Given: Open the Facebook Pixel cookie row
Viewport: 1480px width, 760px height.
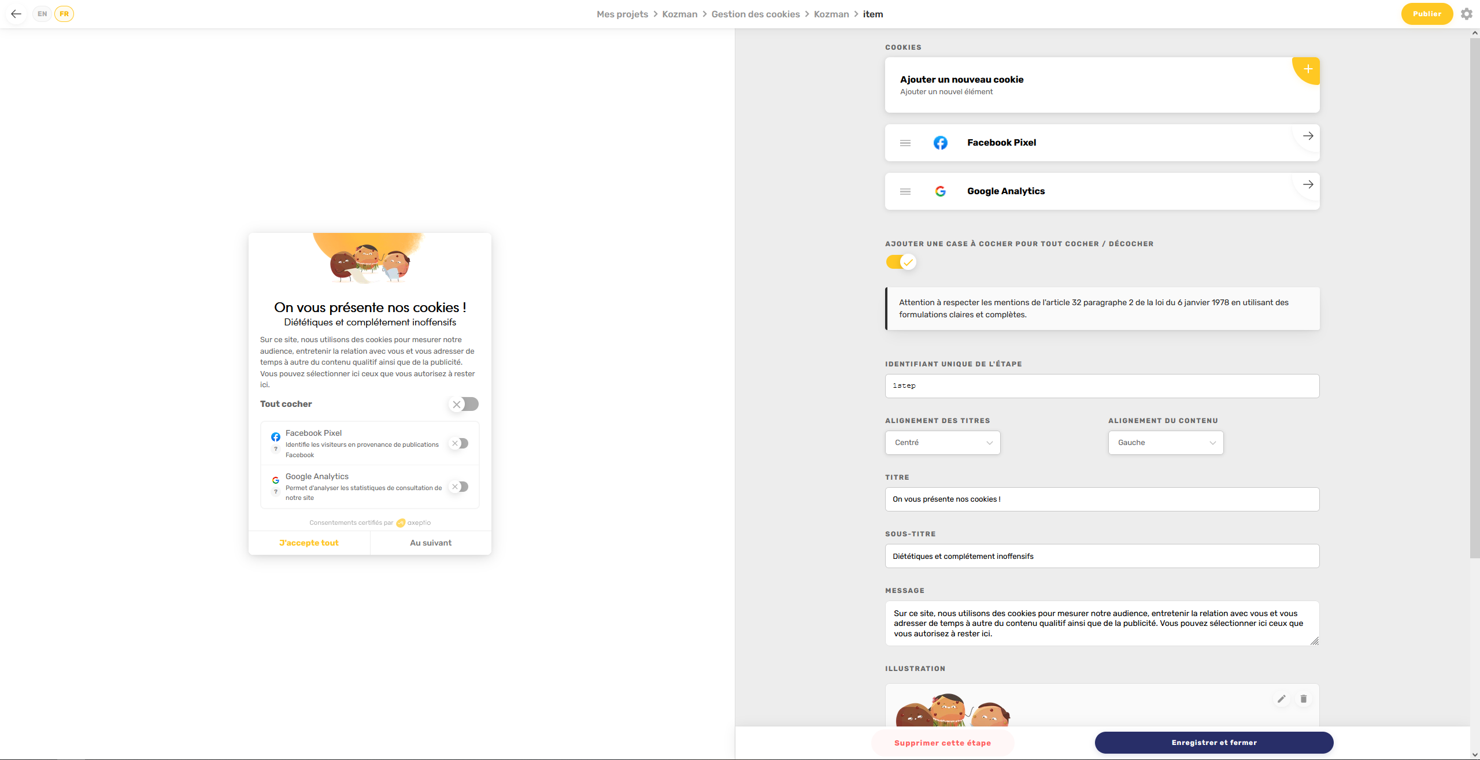Looking at the screenshot, I should coord(1102,143).
